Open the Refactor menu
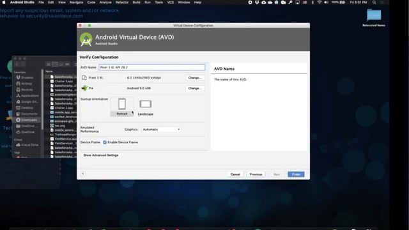 (122, 3)
